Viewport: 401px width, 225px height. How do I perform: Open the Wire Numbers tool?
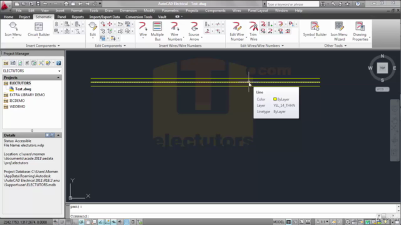(175, 31)
